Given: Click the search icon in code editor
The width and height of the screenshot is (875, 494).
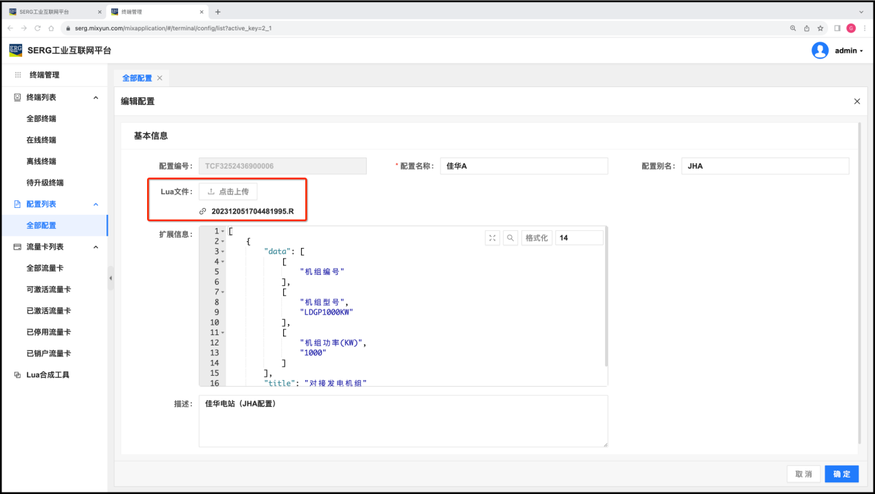Looking at the screenshot, I should [x=510, y=238].
